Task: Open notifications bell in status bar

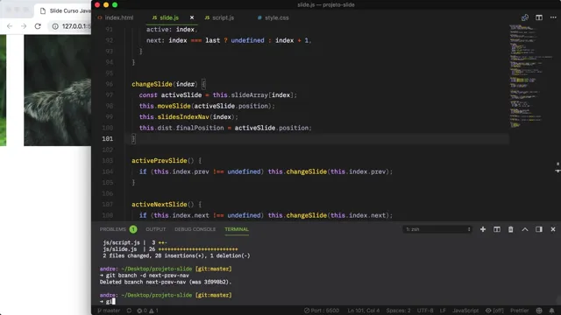Action: 551,311
